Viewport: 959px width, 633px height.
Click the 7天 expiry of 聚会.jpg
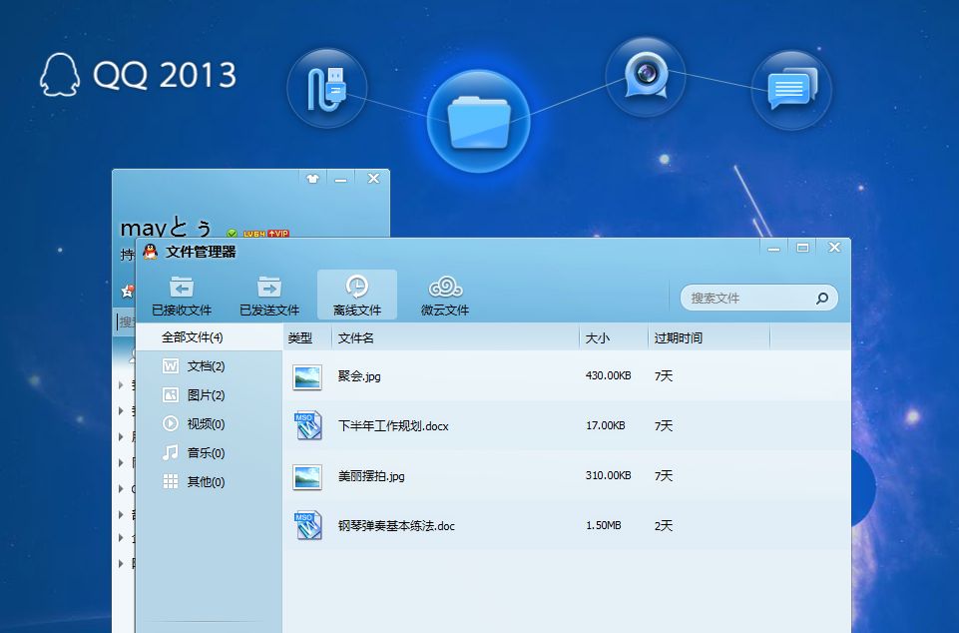pyautogui.click(x=664, y=375)
